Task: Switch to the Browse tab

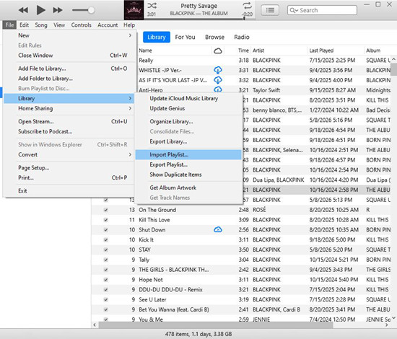Action: pos(214,38)
